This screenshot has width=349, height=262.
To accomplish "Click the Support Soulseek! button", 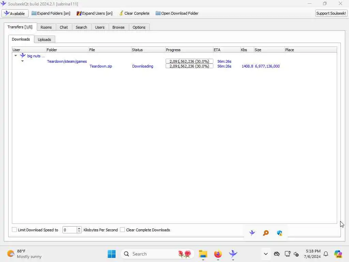I will tap(331, 13).
